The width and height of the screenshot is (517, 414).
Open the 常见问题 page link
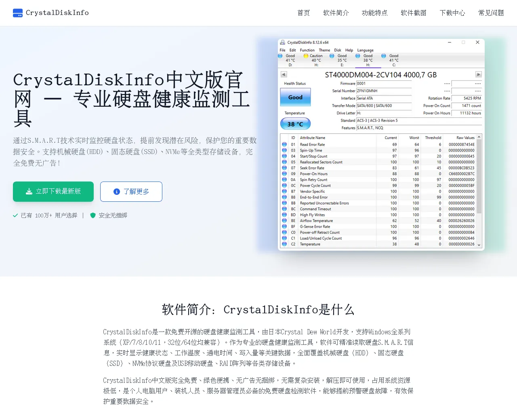[491, 13]
